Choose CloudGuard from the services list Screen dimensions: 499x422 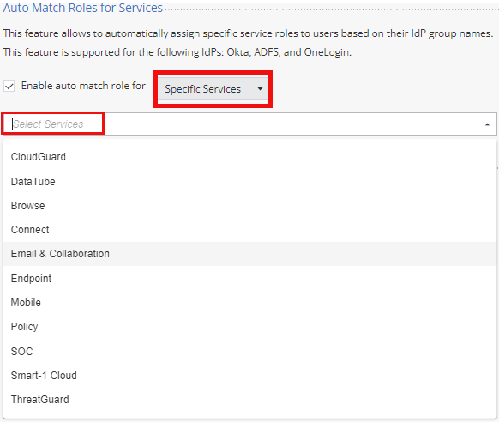pos(249,157)
